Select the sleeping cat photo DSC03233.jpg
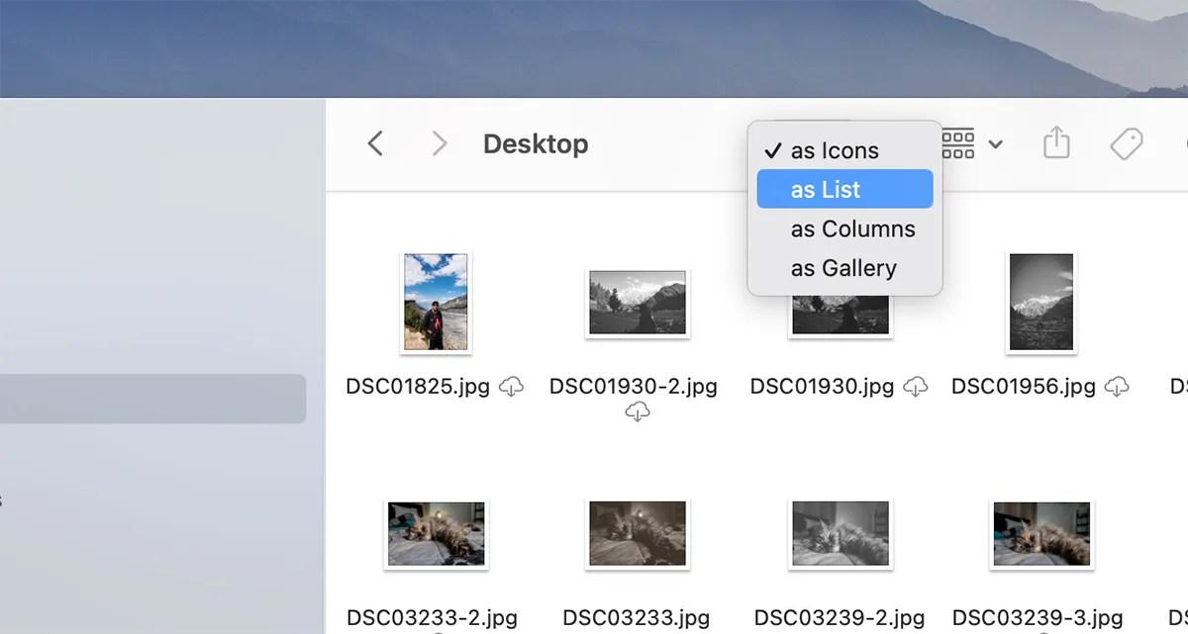 click(638, 533)
